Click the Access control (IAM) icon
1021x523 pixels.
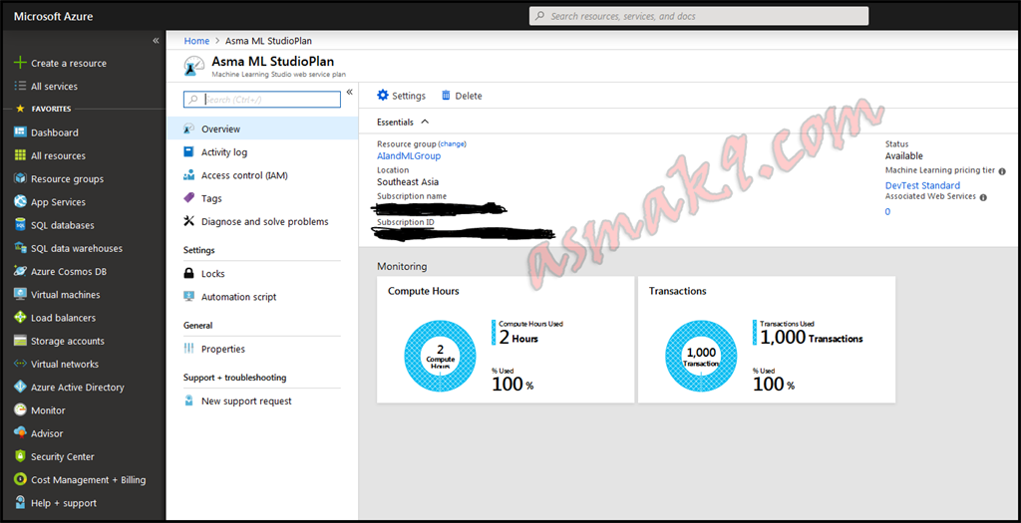tap(188, 175)
